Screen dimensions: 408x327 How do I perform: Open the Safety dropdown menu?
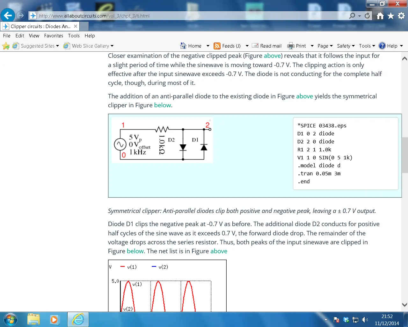[346, 46]
